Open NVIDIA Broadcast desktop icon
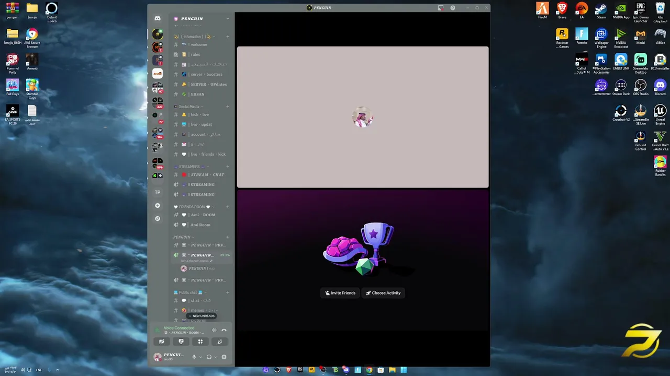This screenshot has width=670, height=376. (x=621, y=38)
